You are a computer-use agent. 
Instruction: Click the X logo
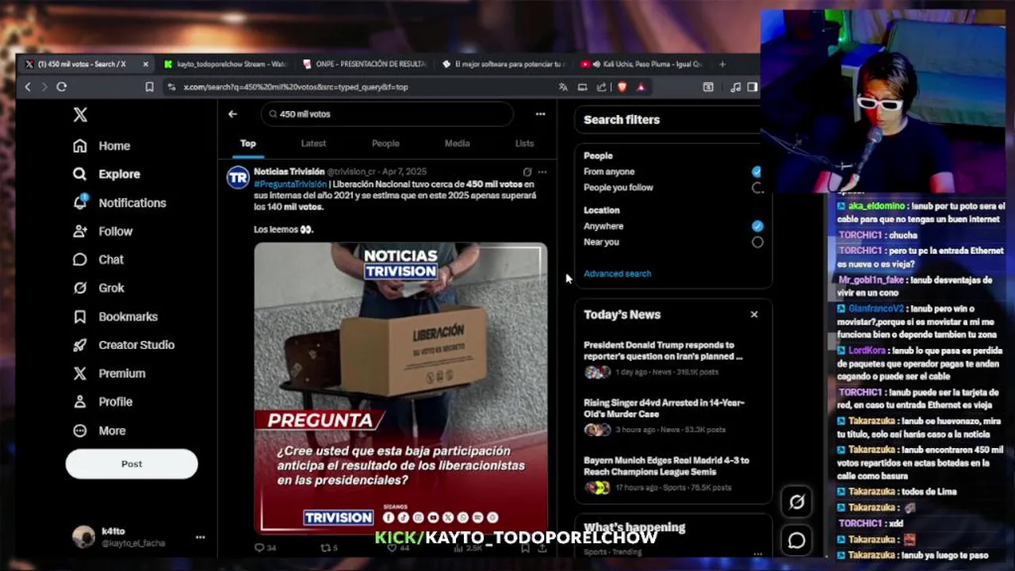pos(80,115)
